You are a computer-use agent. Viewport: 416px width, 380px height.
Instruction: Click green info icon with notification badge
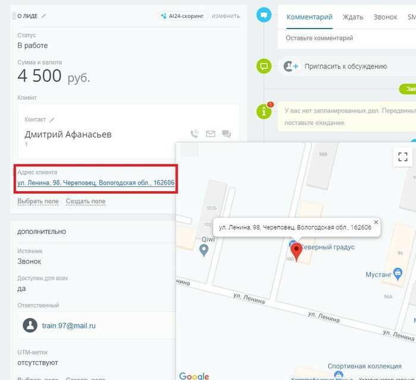coord(264,112)
